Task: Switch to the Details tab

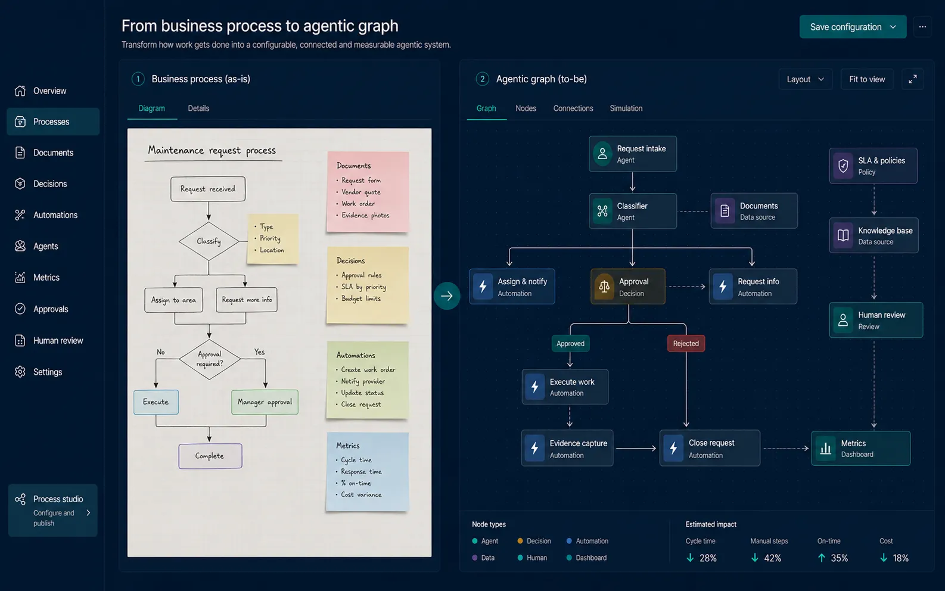Action: click(198, 108)
